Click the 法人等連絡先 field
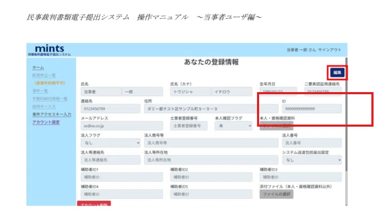 tap(111, 160)
